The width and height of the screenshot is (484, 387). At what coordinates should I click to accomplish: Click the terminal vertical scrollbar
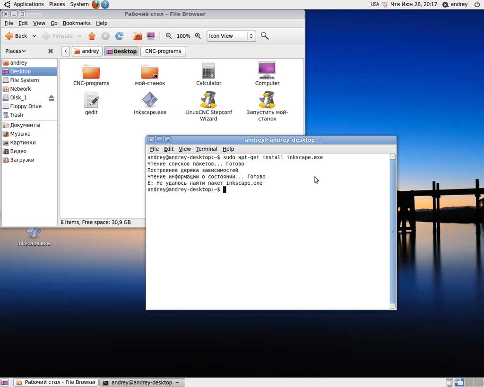[x=393, y=231]
